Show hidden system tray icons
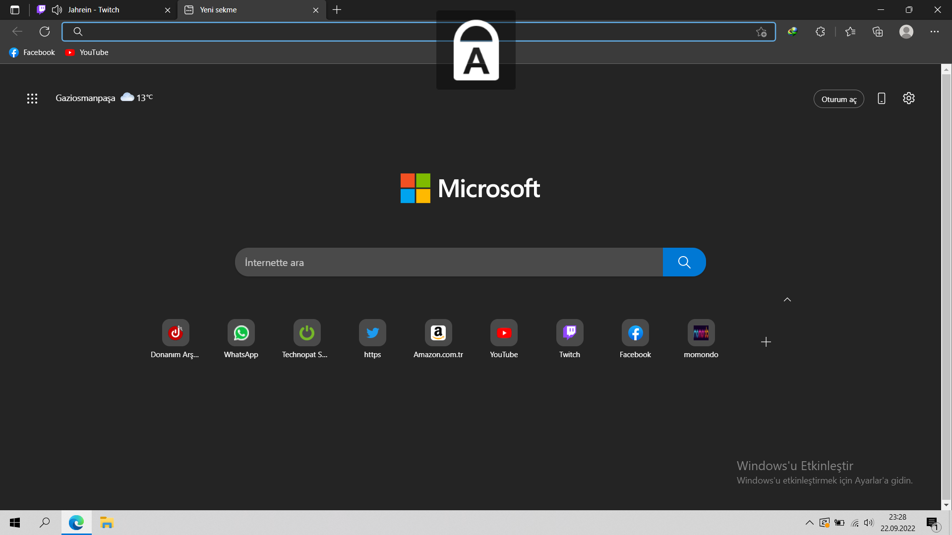This screenshot has width=952, height=535. [x=809, y=523]
